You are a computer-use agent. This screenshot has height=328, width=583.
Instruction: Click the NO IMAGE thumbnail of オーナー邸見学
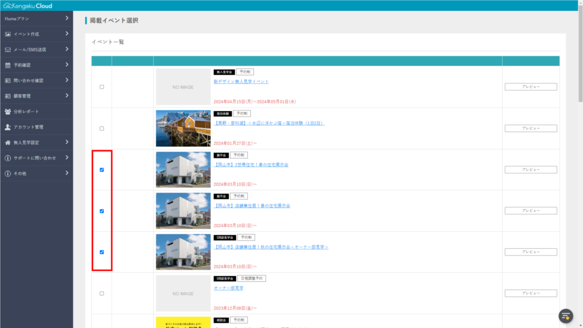point(183,293)
